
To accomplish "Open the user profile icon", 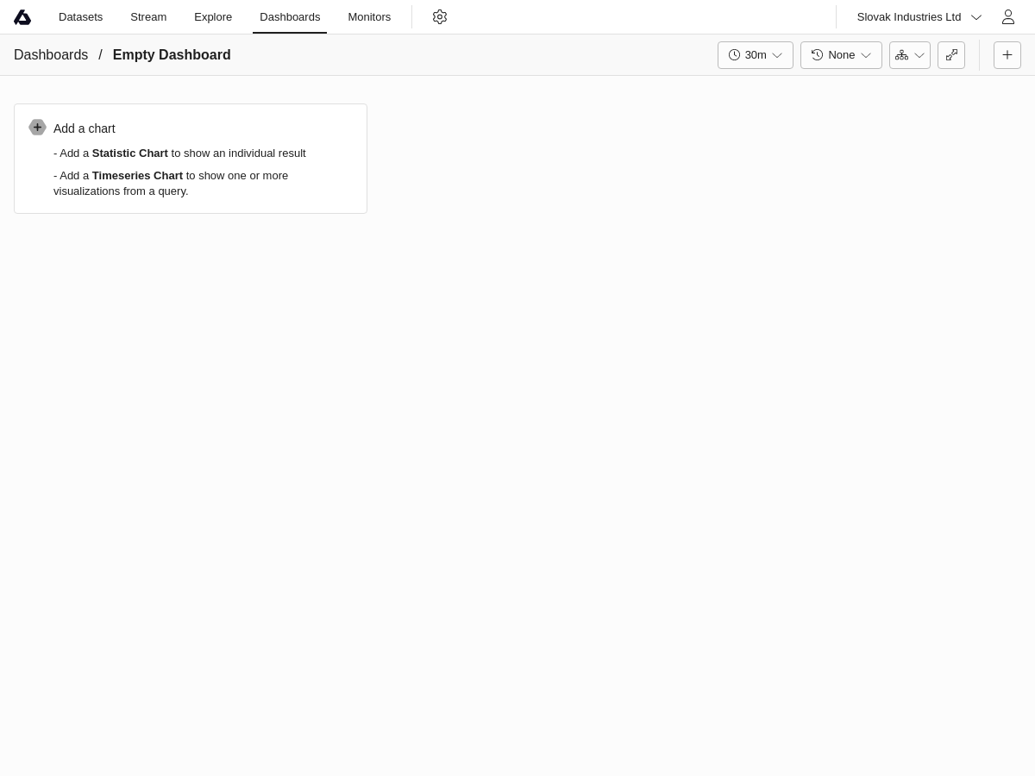I will (1007, 17).
